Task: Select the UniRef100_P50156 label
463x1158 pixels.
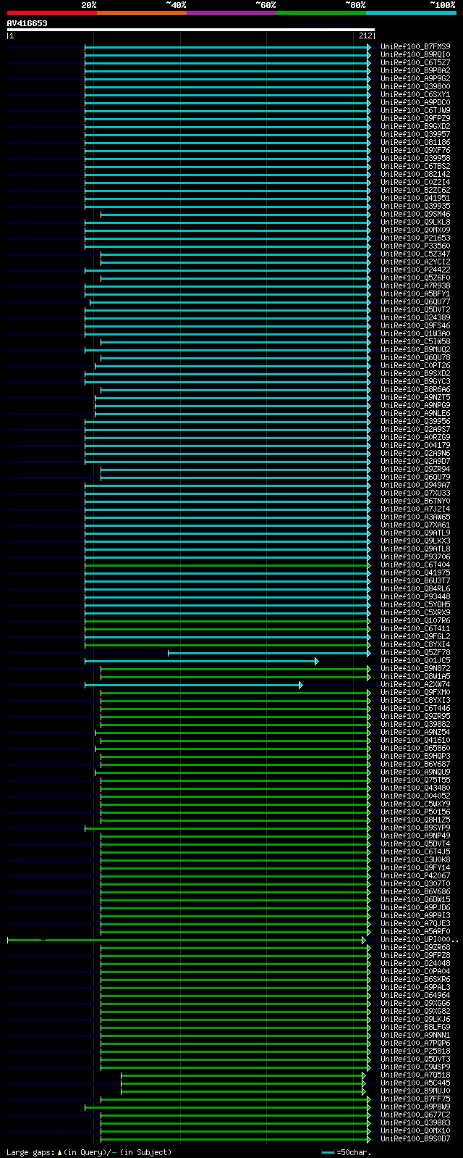Action: pyautogui.click(x=415, y=812)
